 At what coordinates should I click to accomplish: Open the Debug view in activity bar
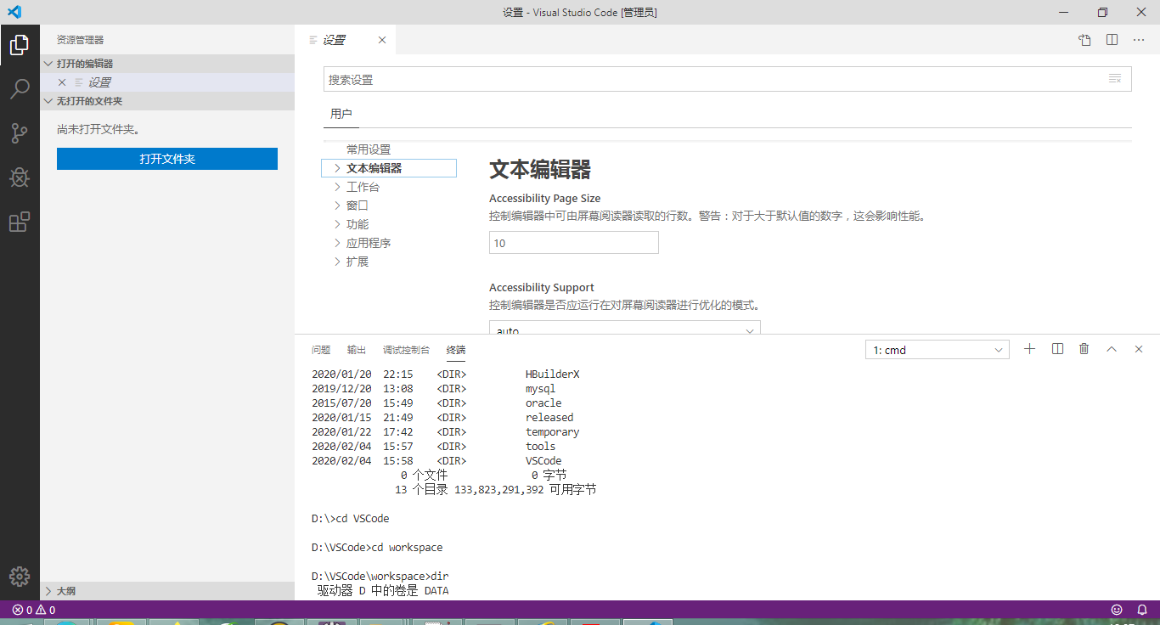coord(20,177)
